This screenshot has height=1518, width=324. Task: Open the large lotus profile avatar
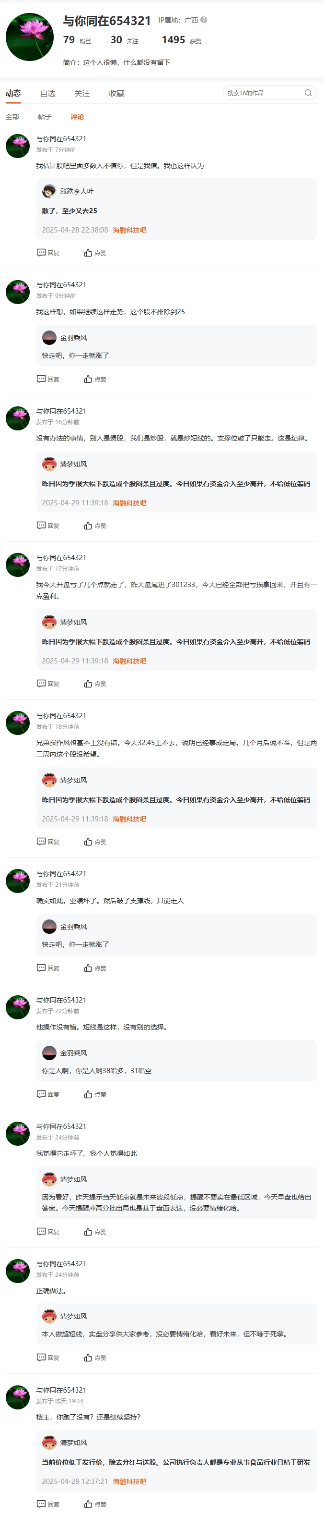[29, 37]
